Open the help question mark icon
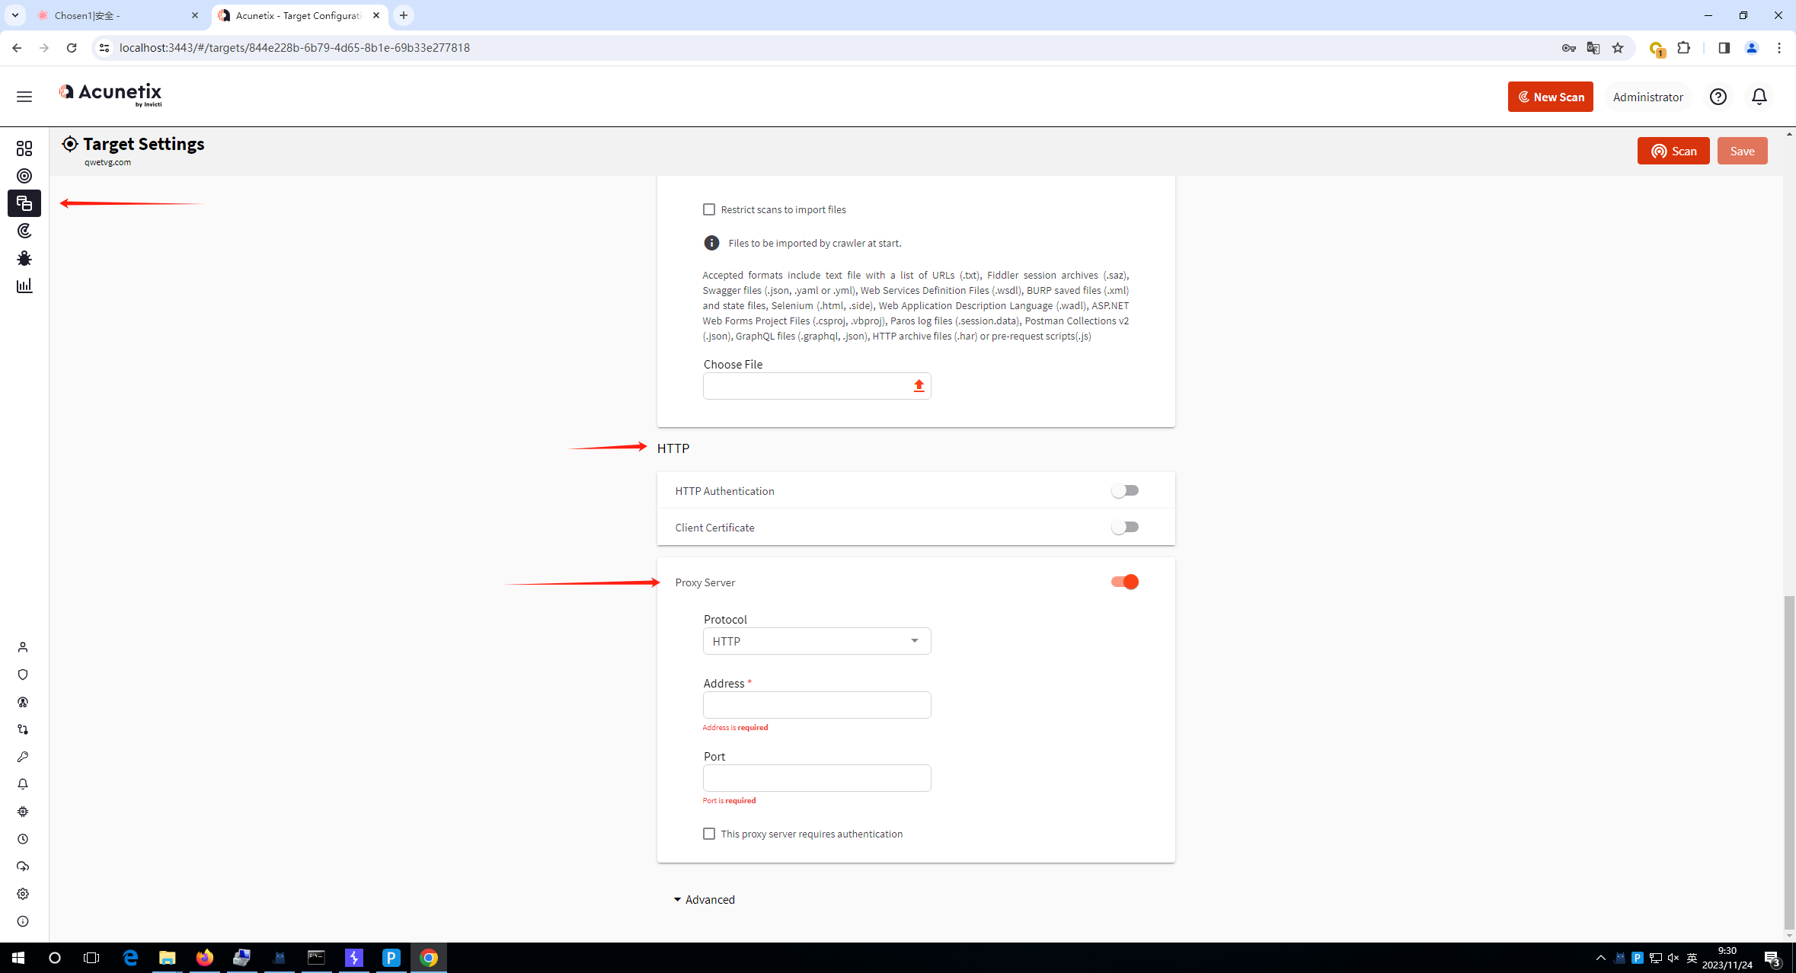 pyautogui.click(x=1718, y=97)
